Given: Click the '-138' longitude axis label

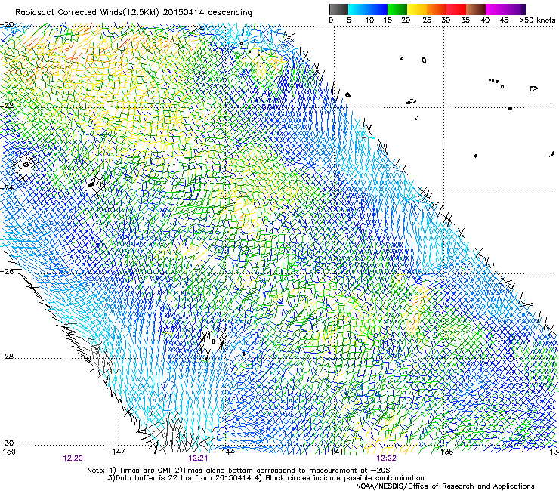Looking at the screenshot, I should pos(444,452).
